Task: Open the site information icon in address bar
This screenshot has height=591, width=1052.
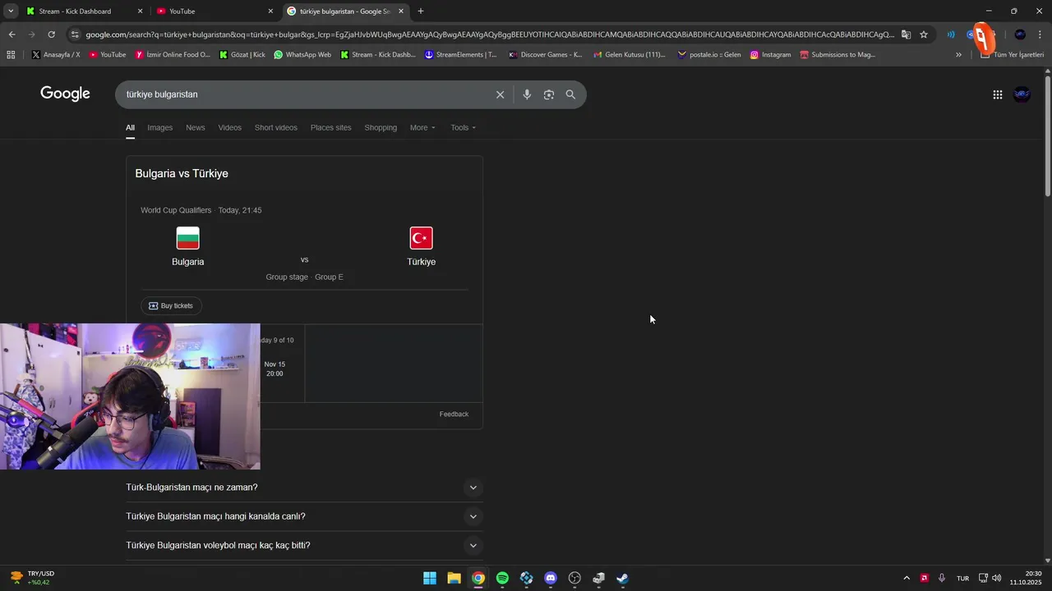Action: [75, 34]
